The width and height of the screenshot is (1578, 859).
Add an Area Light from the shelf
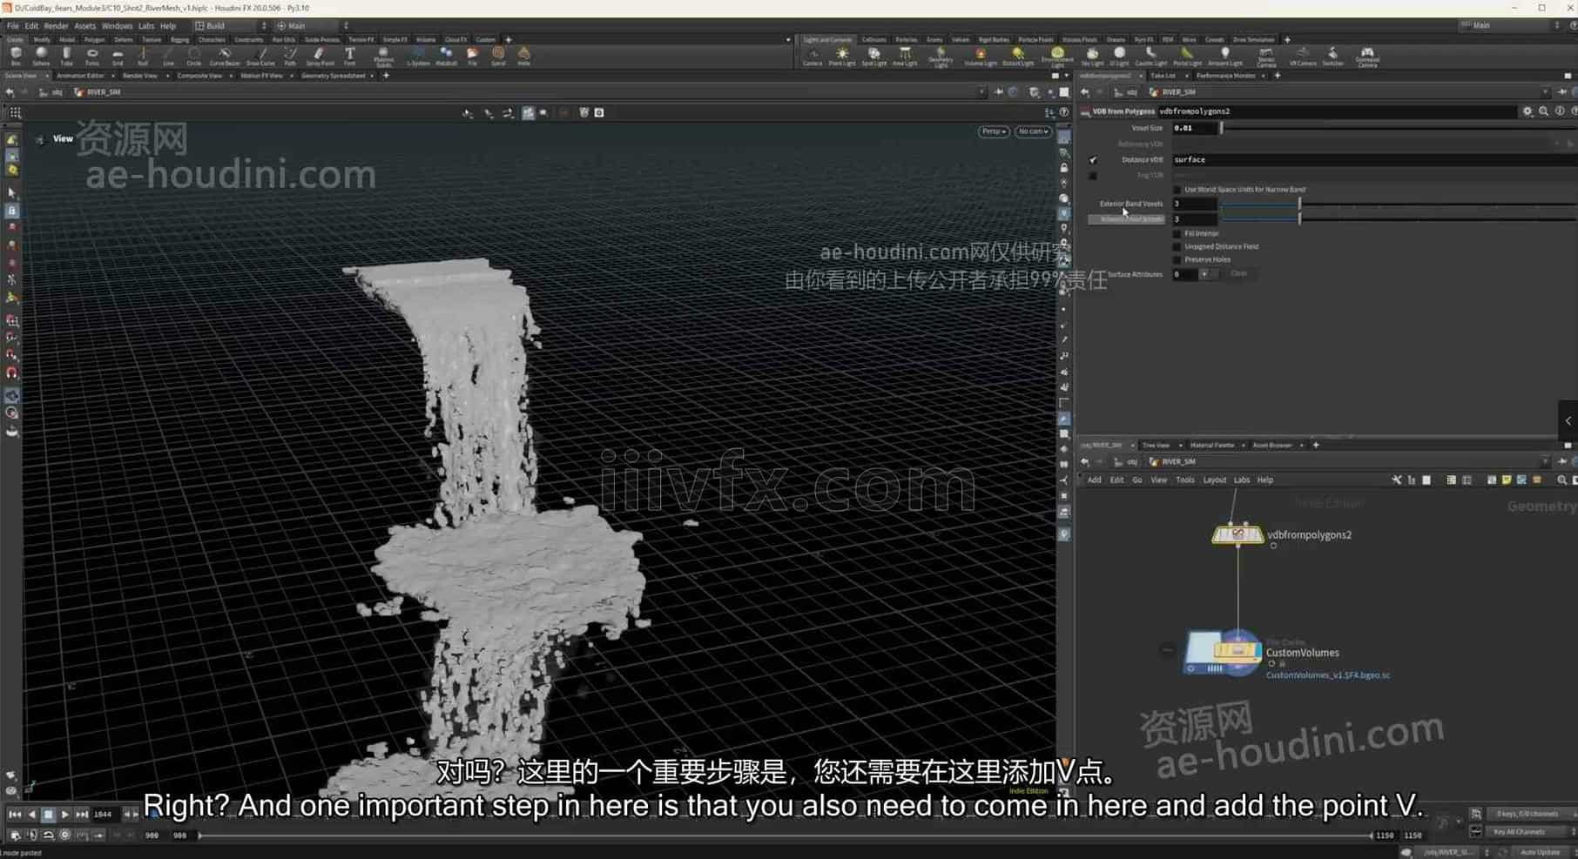tap(905, 57)
